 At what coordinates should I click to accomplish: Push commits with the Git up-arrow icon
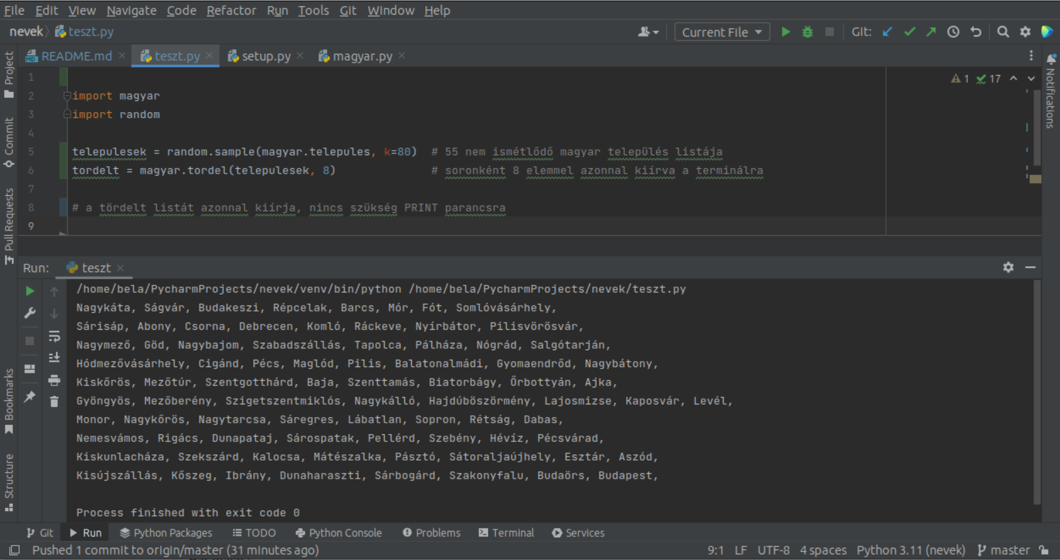pos(931,32)
